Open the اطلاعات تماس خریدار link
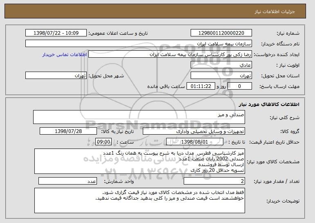 (x=65, y=55)
